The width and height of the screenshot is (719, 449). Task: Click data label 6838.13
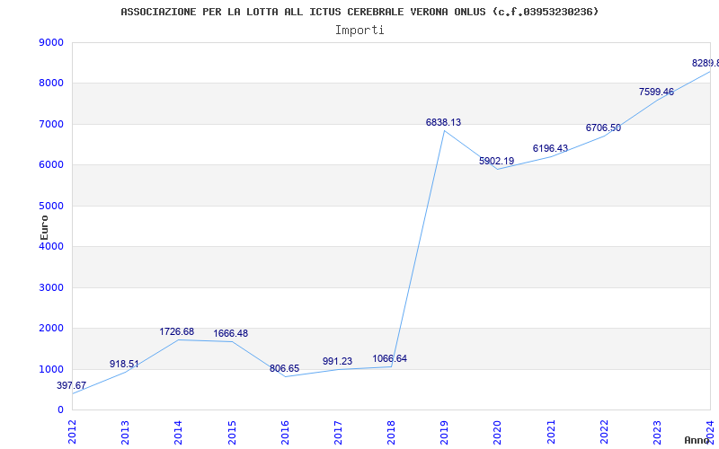(443, 122)
